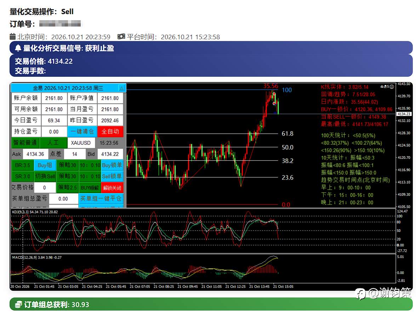The width and height of the screenshot is (416, 312).
Task: Click the coins icon beside 订单组总获利
Action: 18,305
